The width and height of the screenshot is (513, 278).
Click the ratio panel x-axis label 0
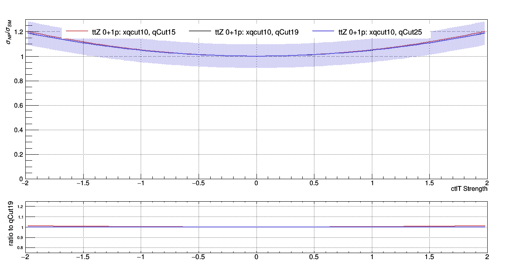256,256
